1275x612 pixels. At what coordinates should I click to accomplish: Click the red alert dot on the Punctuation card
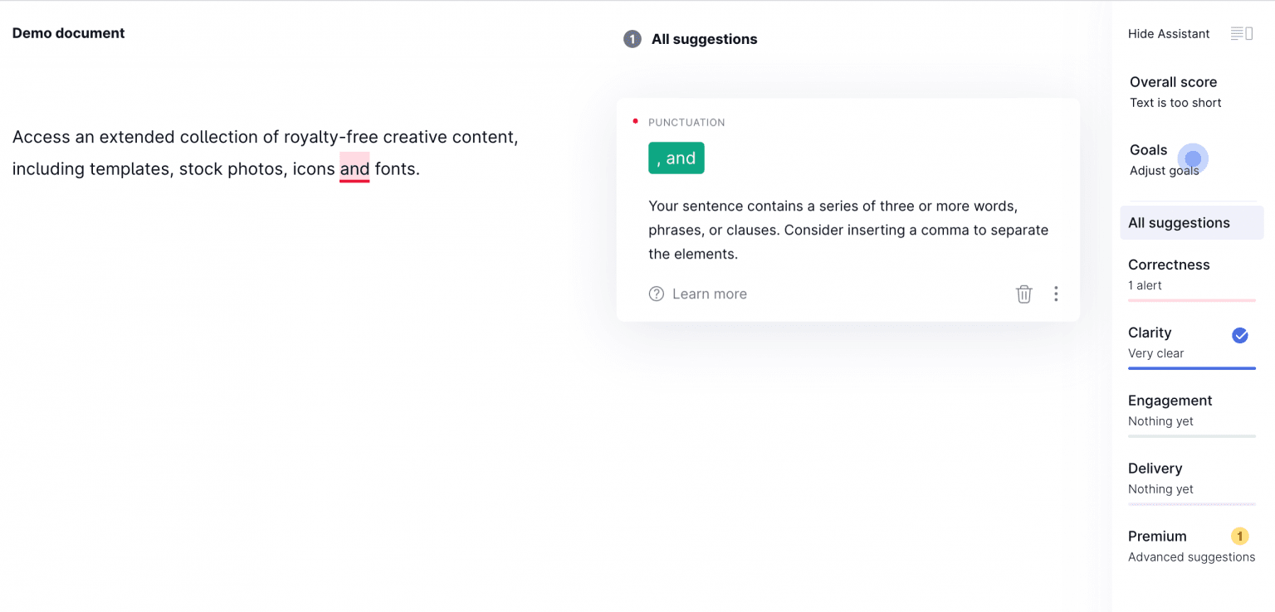click(636, 120)
